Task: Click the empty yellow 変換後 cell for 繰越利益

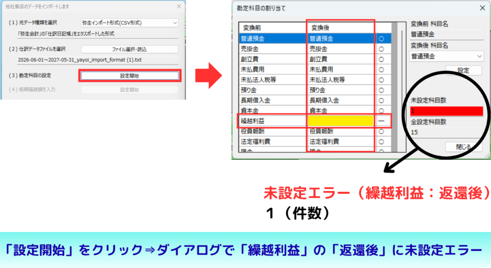Action: pos(341,121)
